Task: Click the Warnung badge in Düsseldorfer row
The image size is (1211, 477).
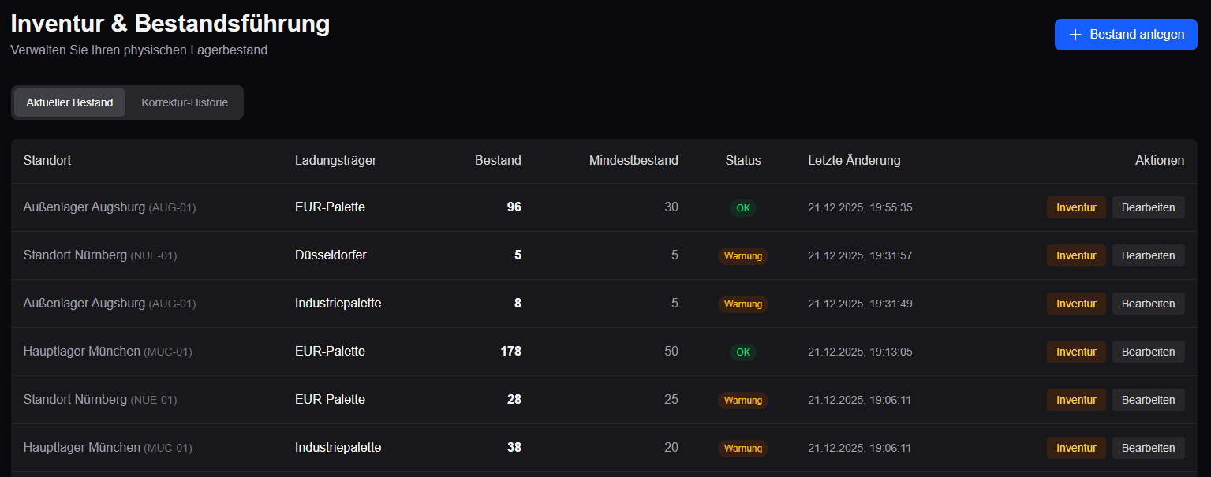Action: [x=742, y=256]
